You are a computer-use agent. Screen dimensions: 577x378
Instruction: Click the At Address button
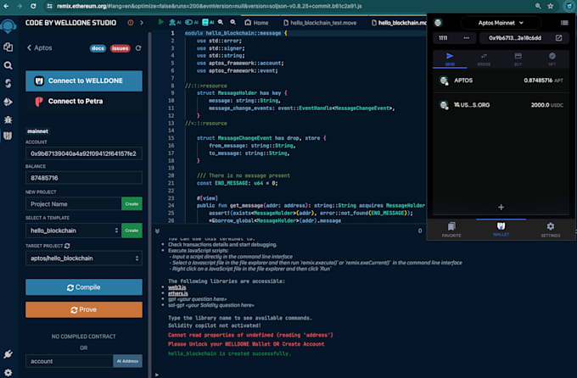point(127,361)
